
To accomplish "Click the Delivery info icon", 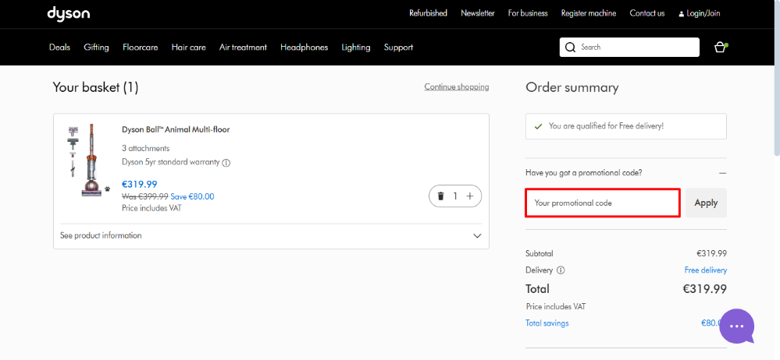I will tap(561, 270).
